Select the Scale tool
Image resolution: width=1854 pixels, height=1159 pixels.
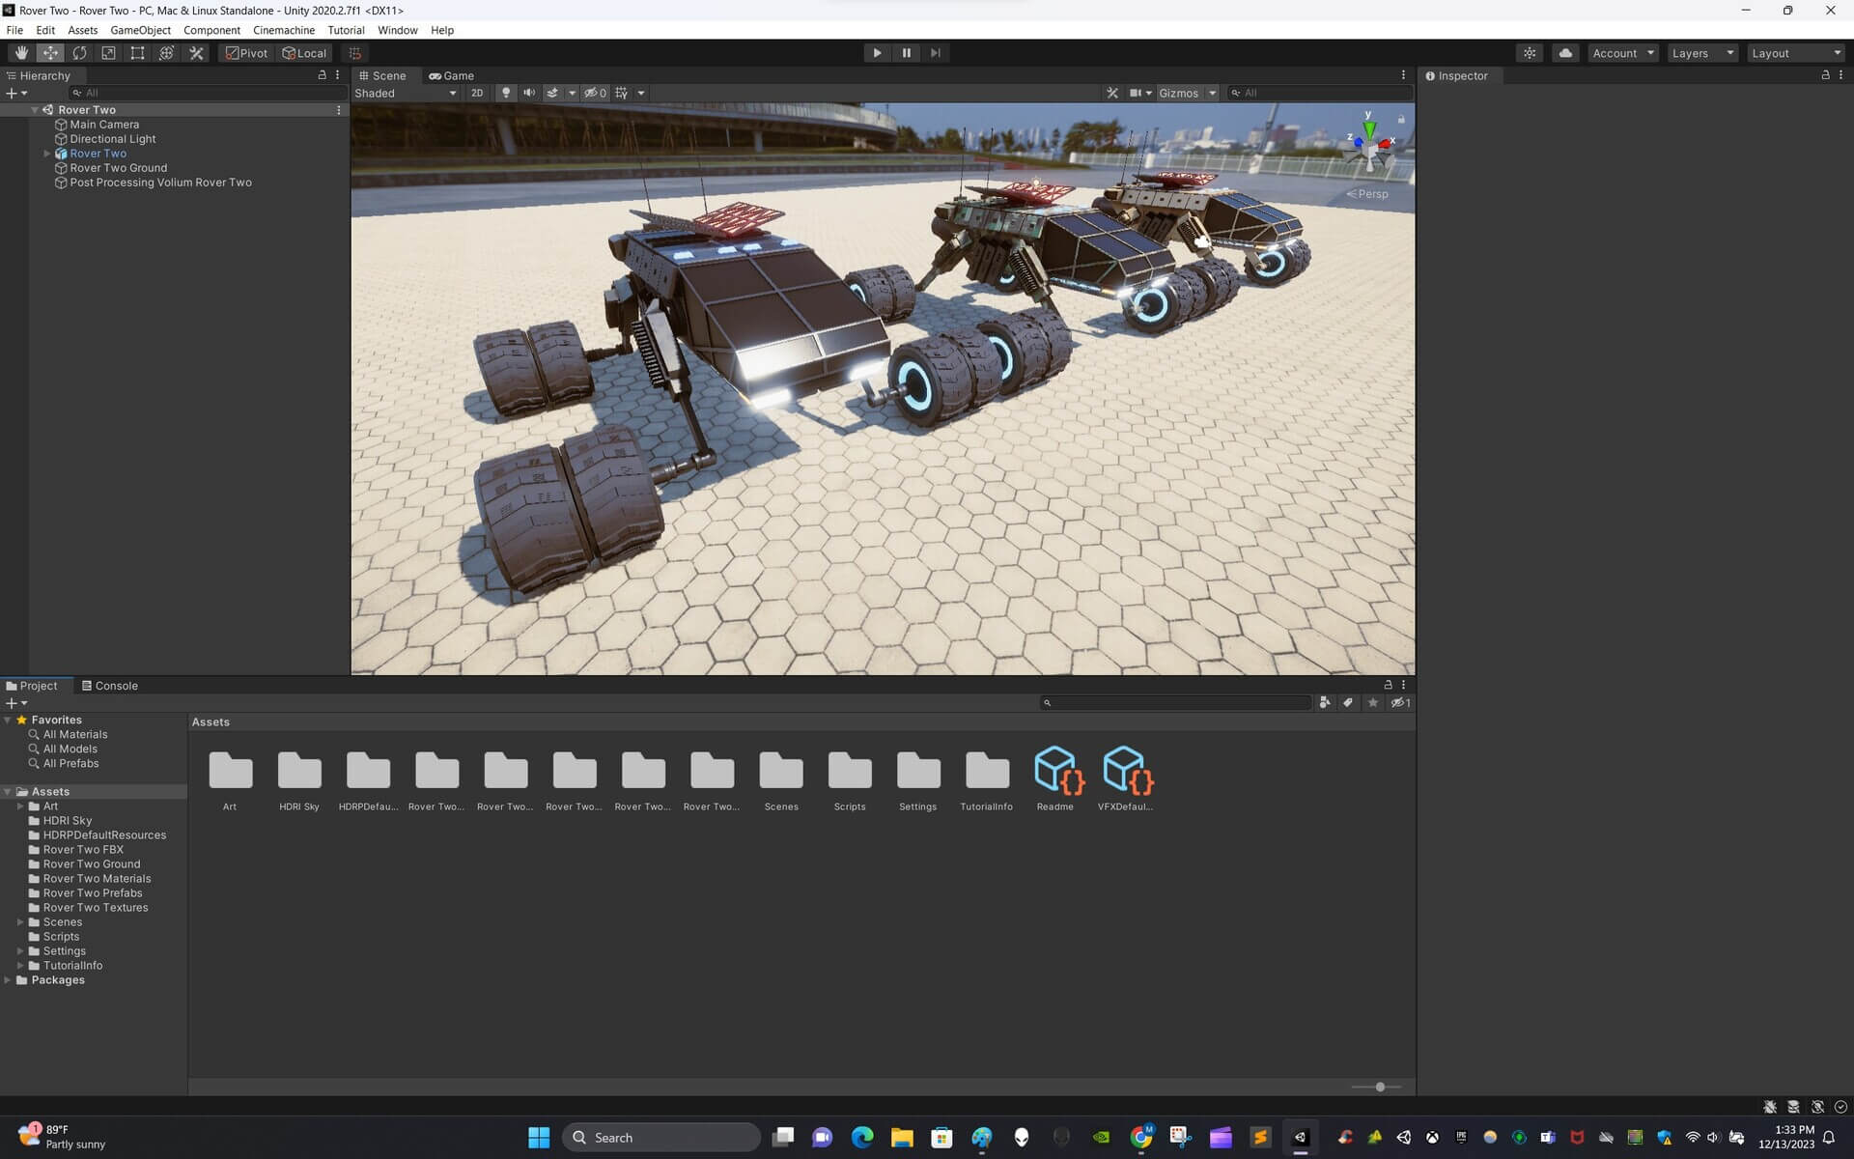108,53
